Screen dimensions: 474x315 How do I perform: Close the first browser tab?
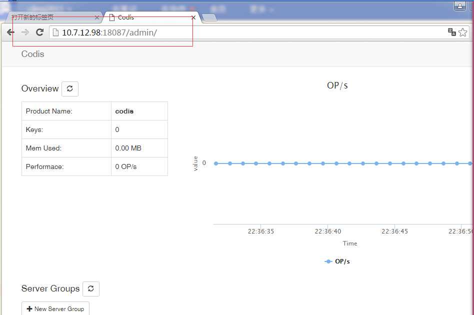point(96,18)
